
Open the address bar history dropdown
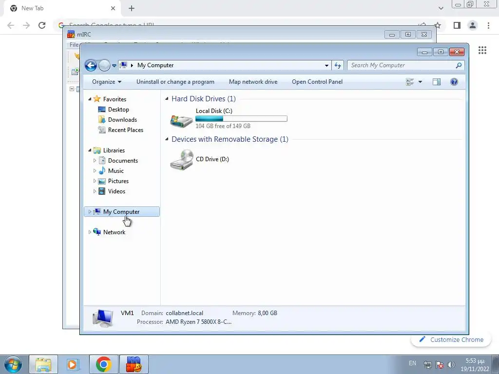326,66
